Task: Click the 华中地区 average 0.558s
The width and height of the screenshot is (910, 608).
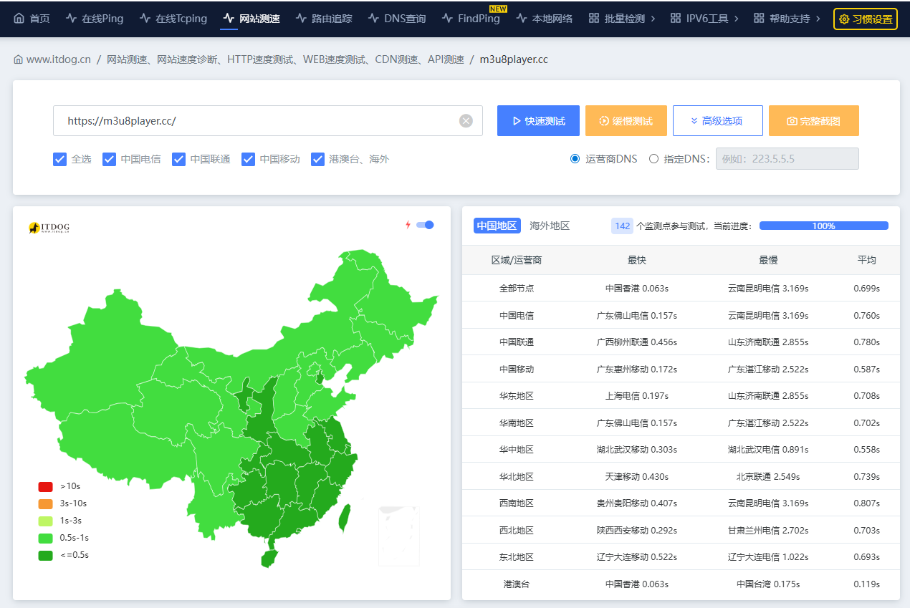Action: click(x=866, y=449)
